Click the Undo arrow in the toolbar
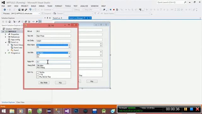The height and width of the screenshot is (114, 202). pyautogui.click(x=30, y=10)
